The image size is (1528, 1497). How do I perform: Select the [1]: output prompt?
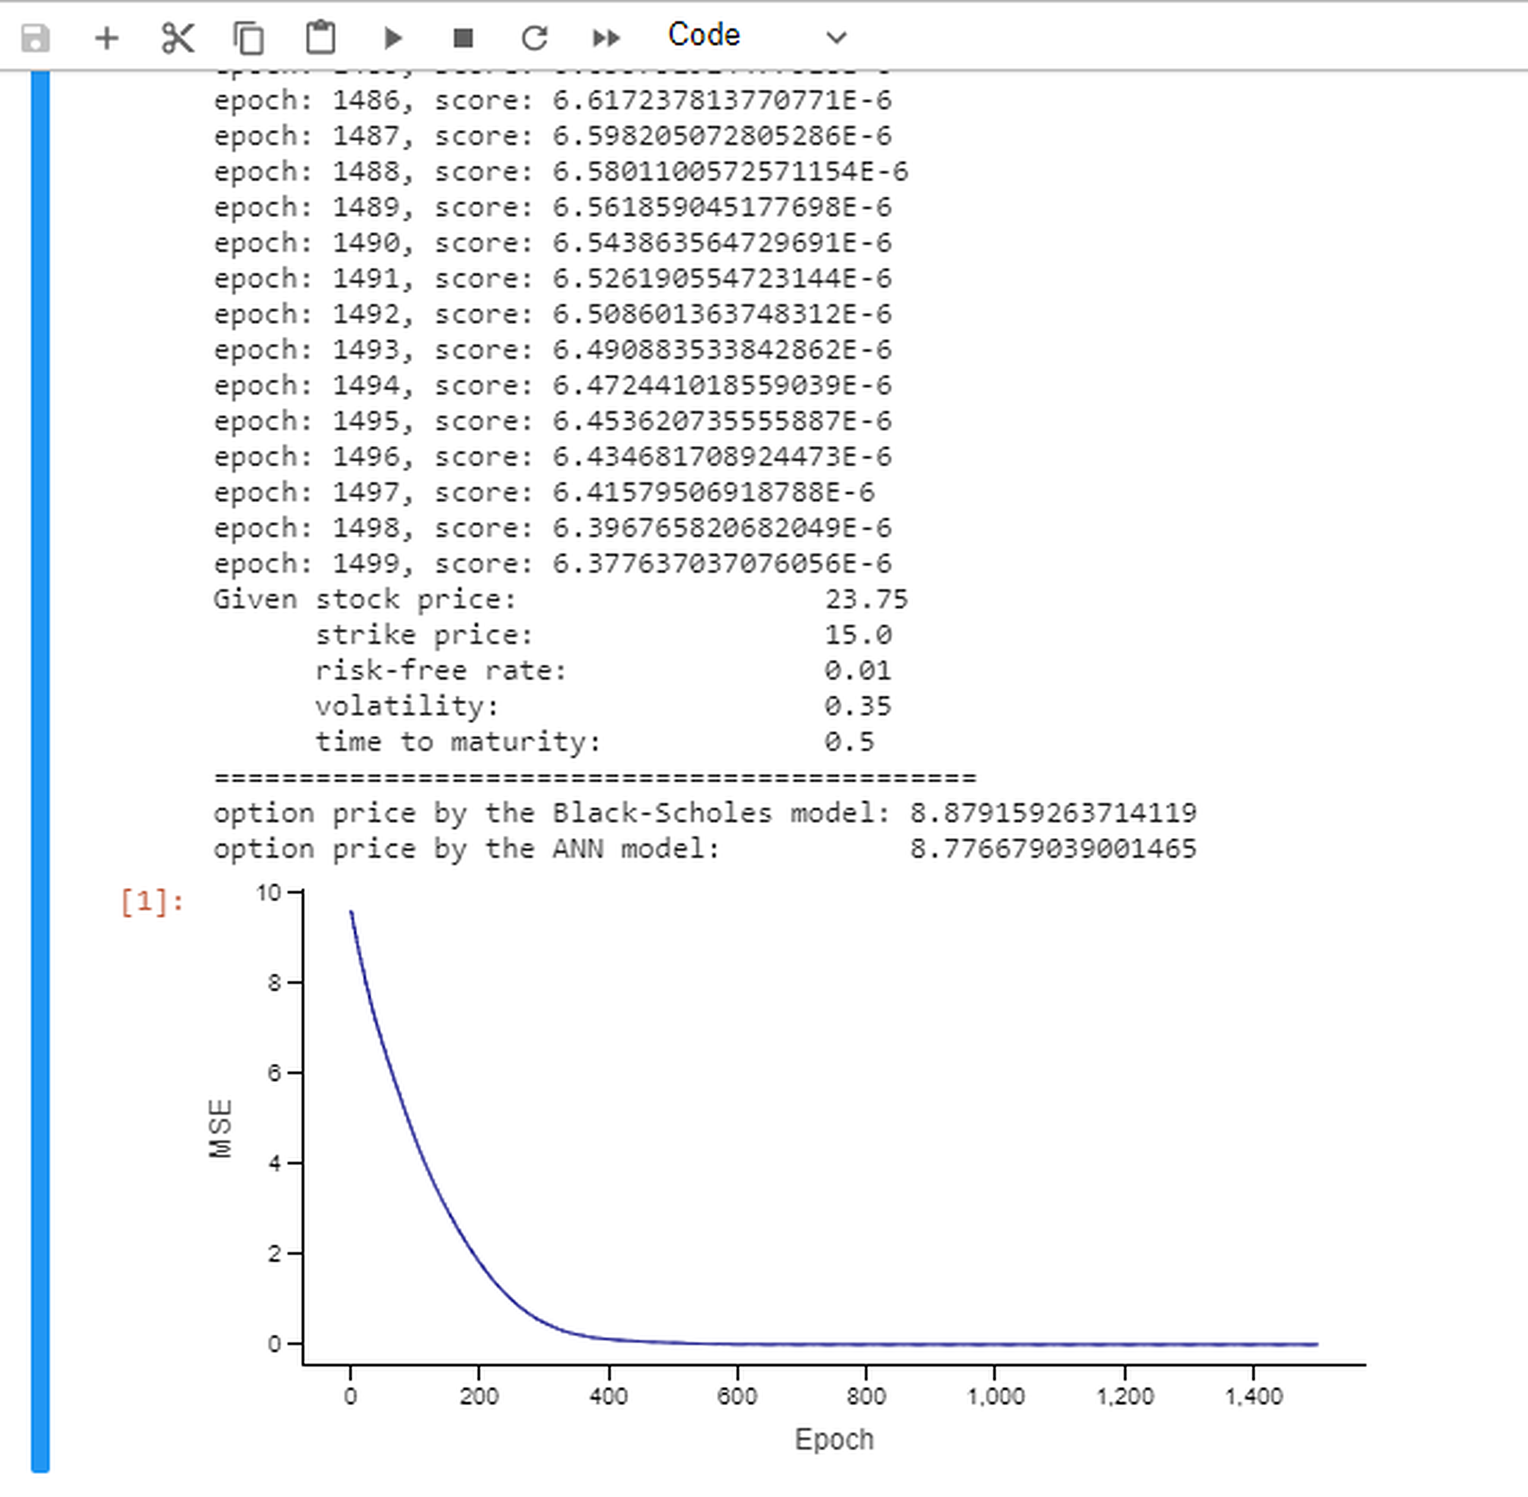pos(153,901)
